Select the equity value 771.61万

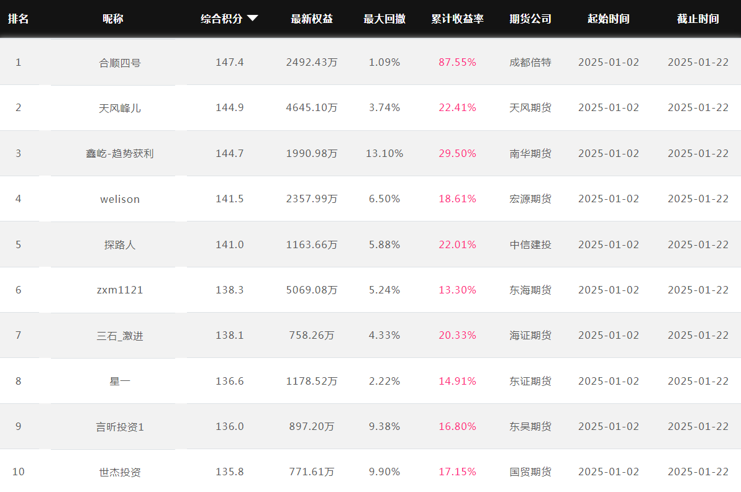[312, 472]
